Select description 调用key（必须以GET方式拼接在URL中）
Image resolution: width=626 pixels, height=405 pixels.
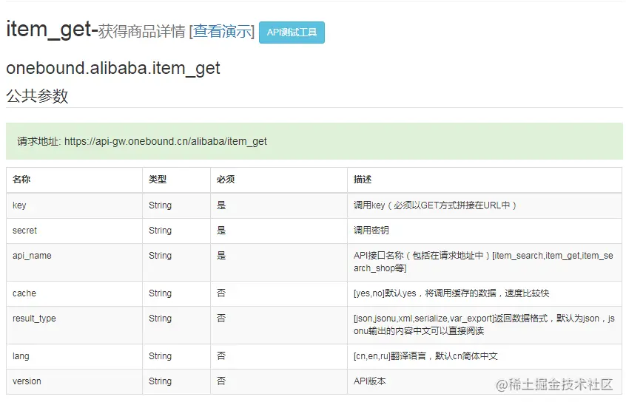click(435, 205)
